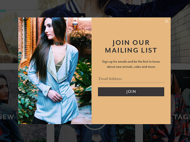Screen dimensions: 190x142
Task: Click the white silhouette tile below popup
Action: tap(65, 133)
